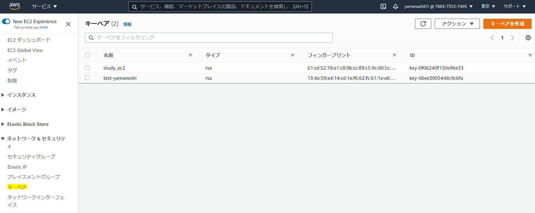Image resolution: width=535 pixels, height=213 pixels.
Task: Sort by フィンガープリント column arrow
Action: [395, 55]
